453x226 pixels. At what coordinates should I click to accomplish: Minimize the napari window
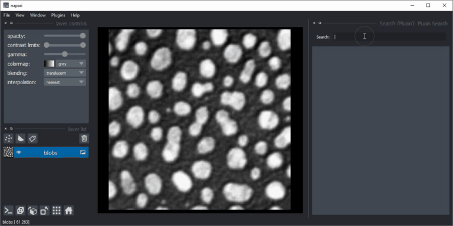coord(412,5)
